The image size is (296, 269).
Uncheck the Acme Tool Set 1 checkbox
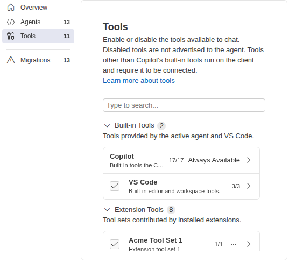[115, 244]
